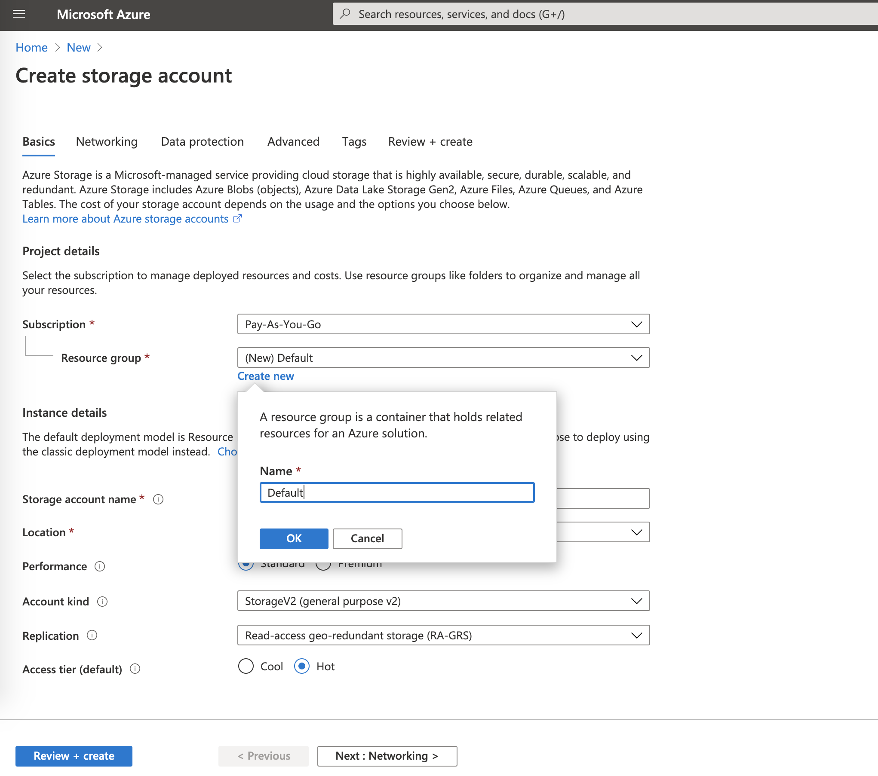Switch to the Basics tab
This screenshot has height=776, width=878.
pyautogui.click(x=39, y=141)
